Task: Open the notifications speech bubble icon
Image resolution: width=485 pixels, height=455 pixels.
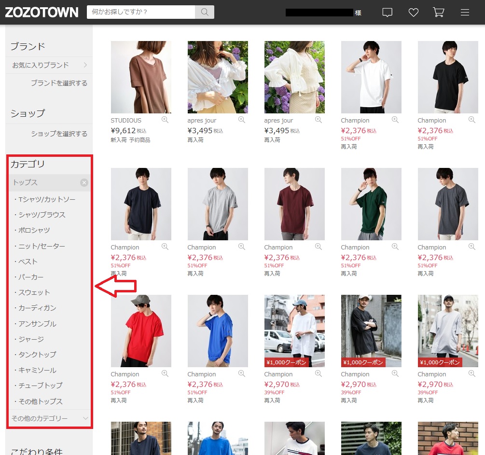Action: coord(387,13)
